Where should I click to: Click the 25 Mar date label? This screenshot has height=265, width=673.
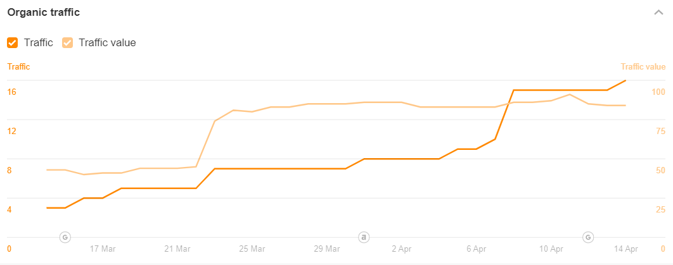[x=252, y=249]
